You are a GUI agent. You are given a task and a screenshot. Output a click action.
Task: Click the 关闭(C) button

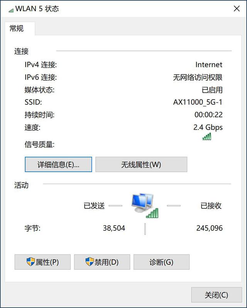coord(217,295)
